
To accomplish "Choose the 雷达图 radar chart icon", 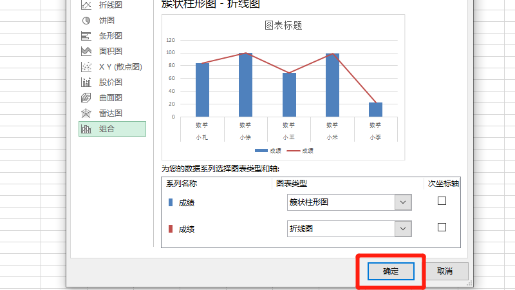I will [86, 113].
